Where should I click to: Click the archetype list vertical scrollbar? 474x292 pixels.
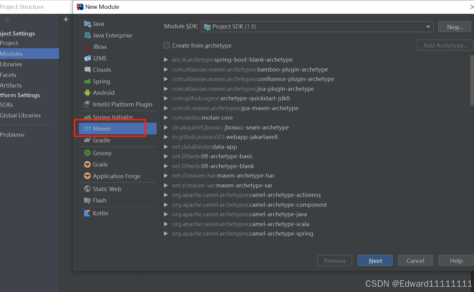tap(472, 81)
